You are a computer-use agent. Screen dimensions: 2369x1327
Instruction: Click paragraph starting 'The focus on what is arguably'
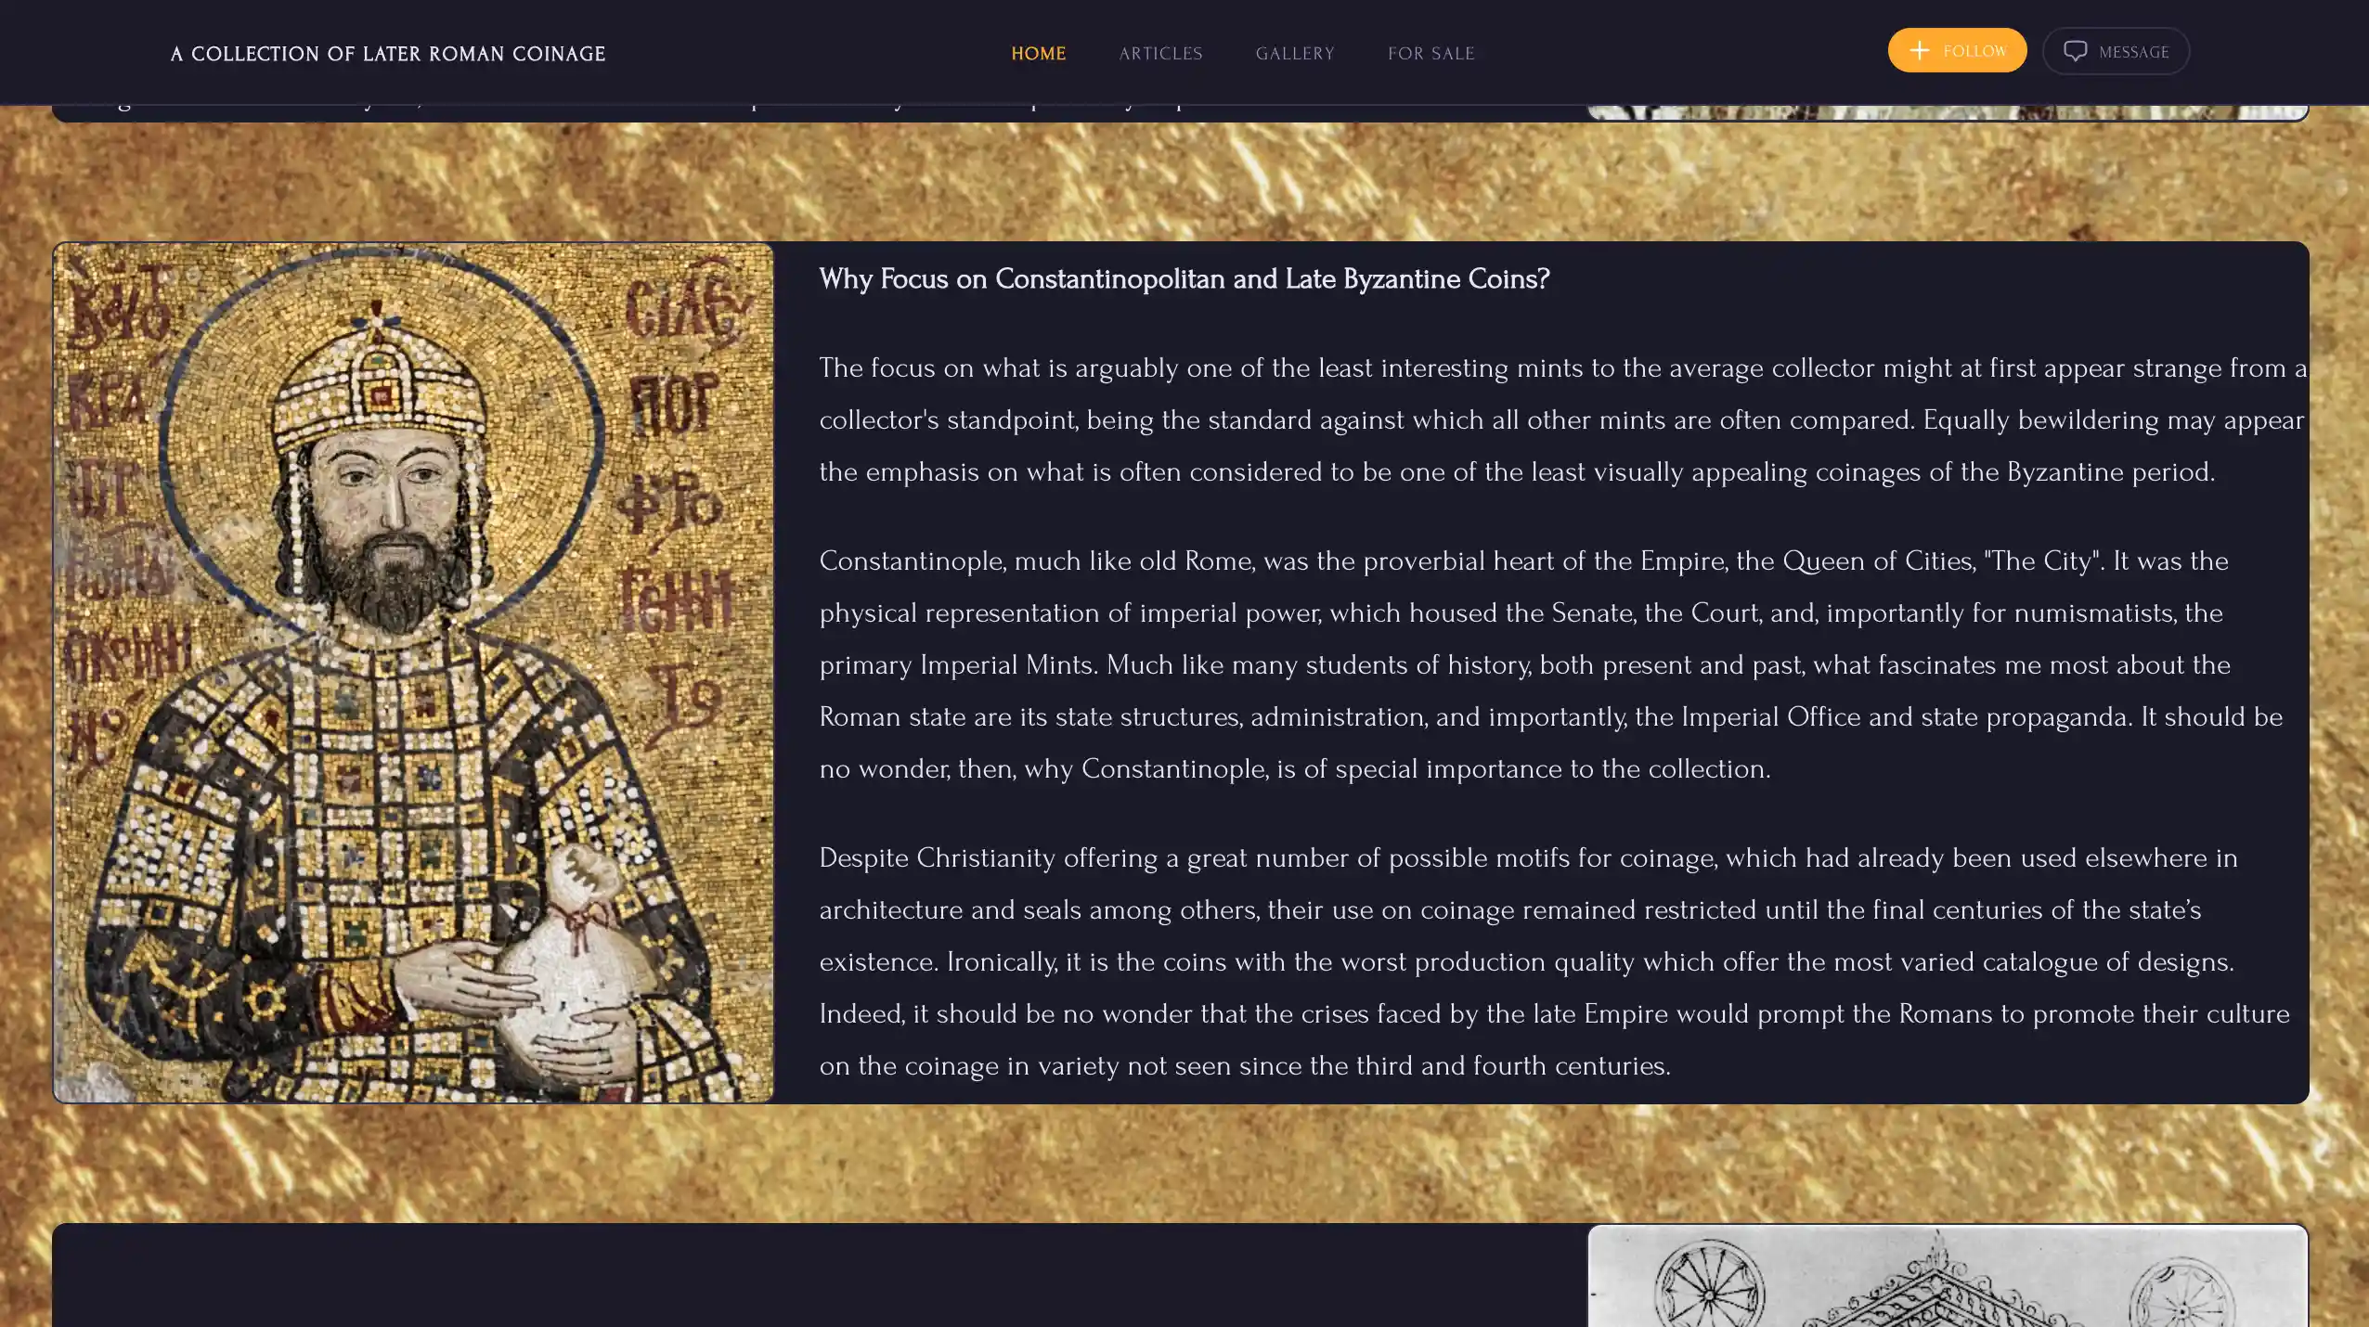click(1562, 419)
